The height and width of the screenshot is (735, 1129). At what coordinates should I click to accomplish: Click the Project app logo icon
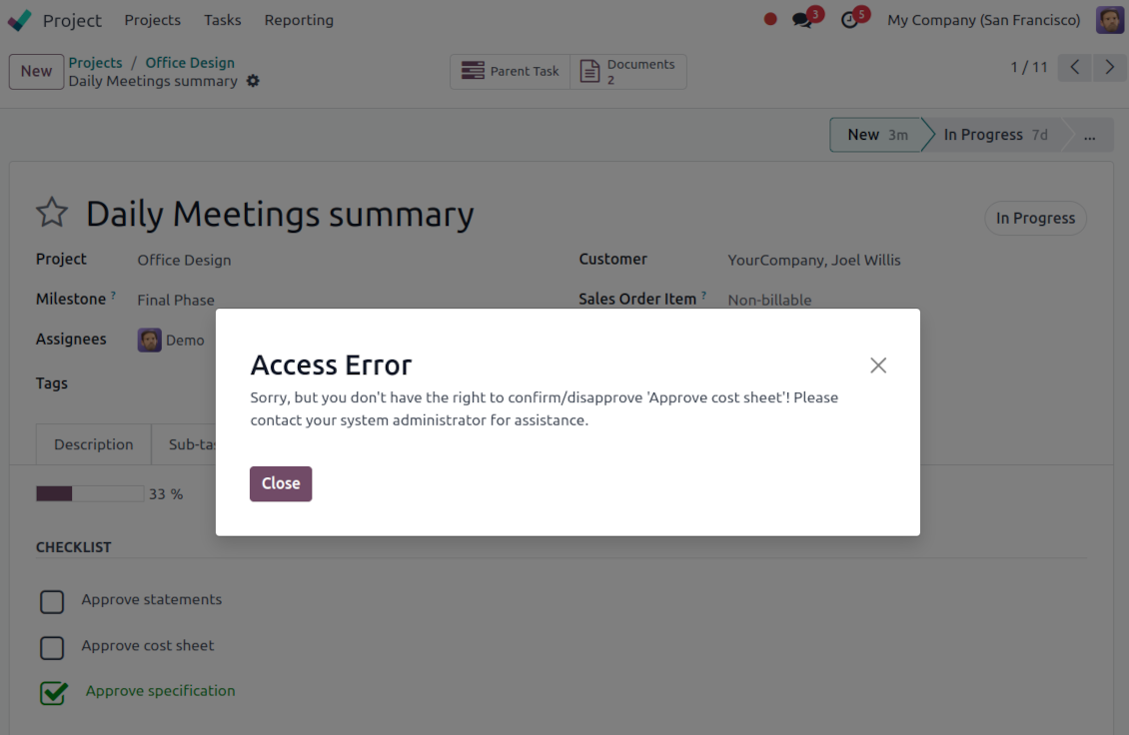[20, 20]
